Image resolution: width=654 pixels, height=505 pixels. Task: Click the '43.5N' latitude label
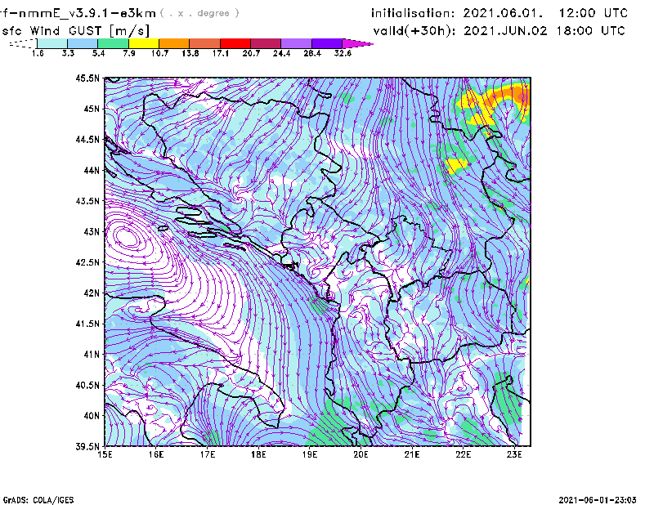87,201
